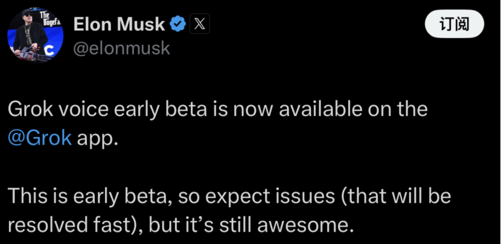This screenshot has width=501, height=244.
Task: Click the X affiliation badge icon
Action: (200, 24)
